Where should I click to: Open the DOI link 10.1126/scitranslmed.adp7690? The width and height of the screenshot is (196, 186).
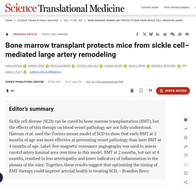[x=105, y=82]
